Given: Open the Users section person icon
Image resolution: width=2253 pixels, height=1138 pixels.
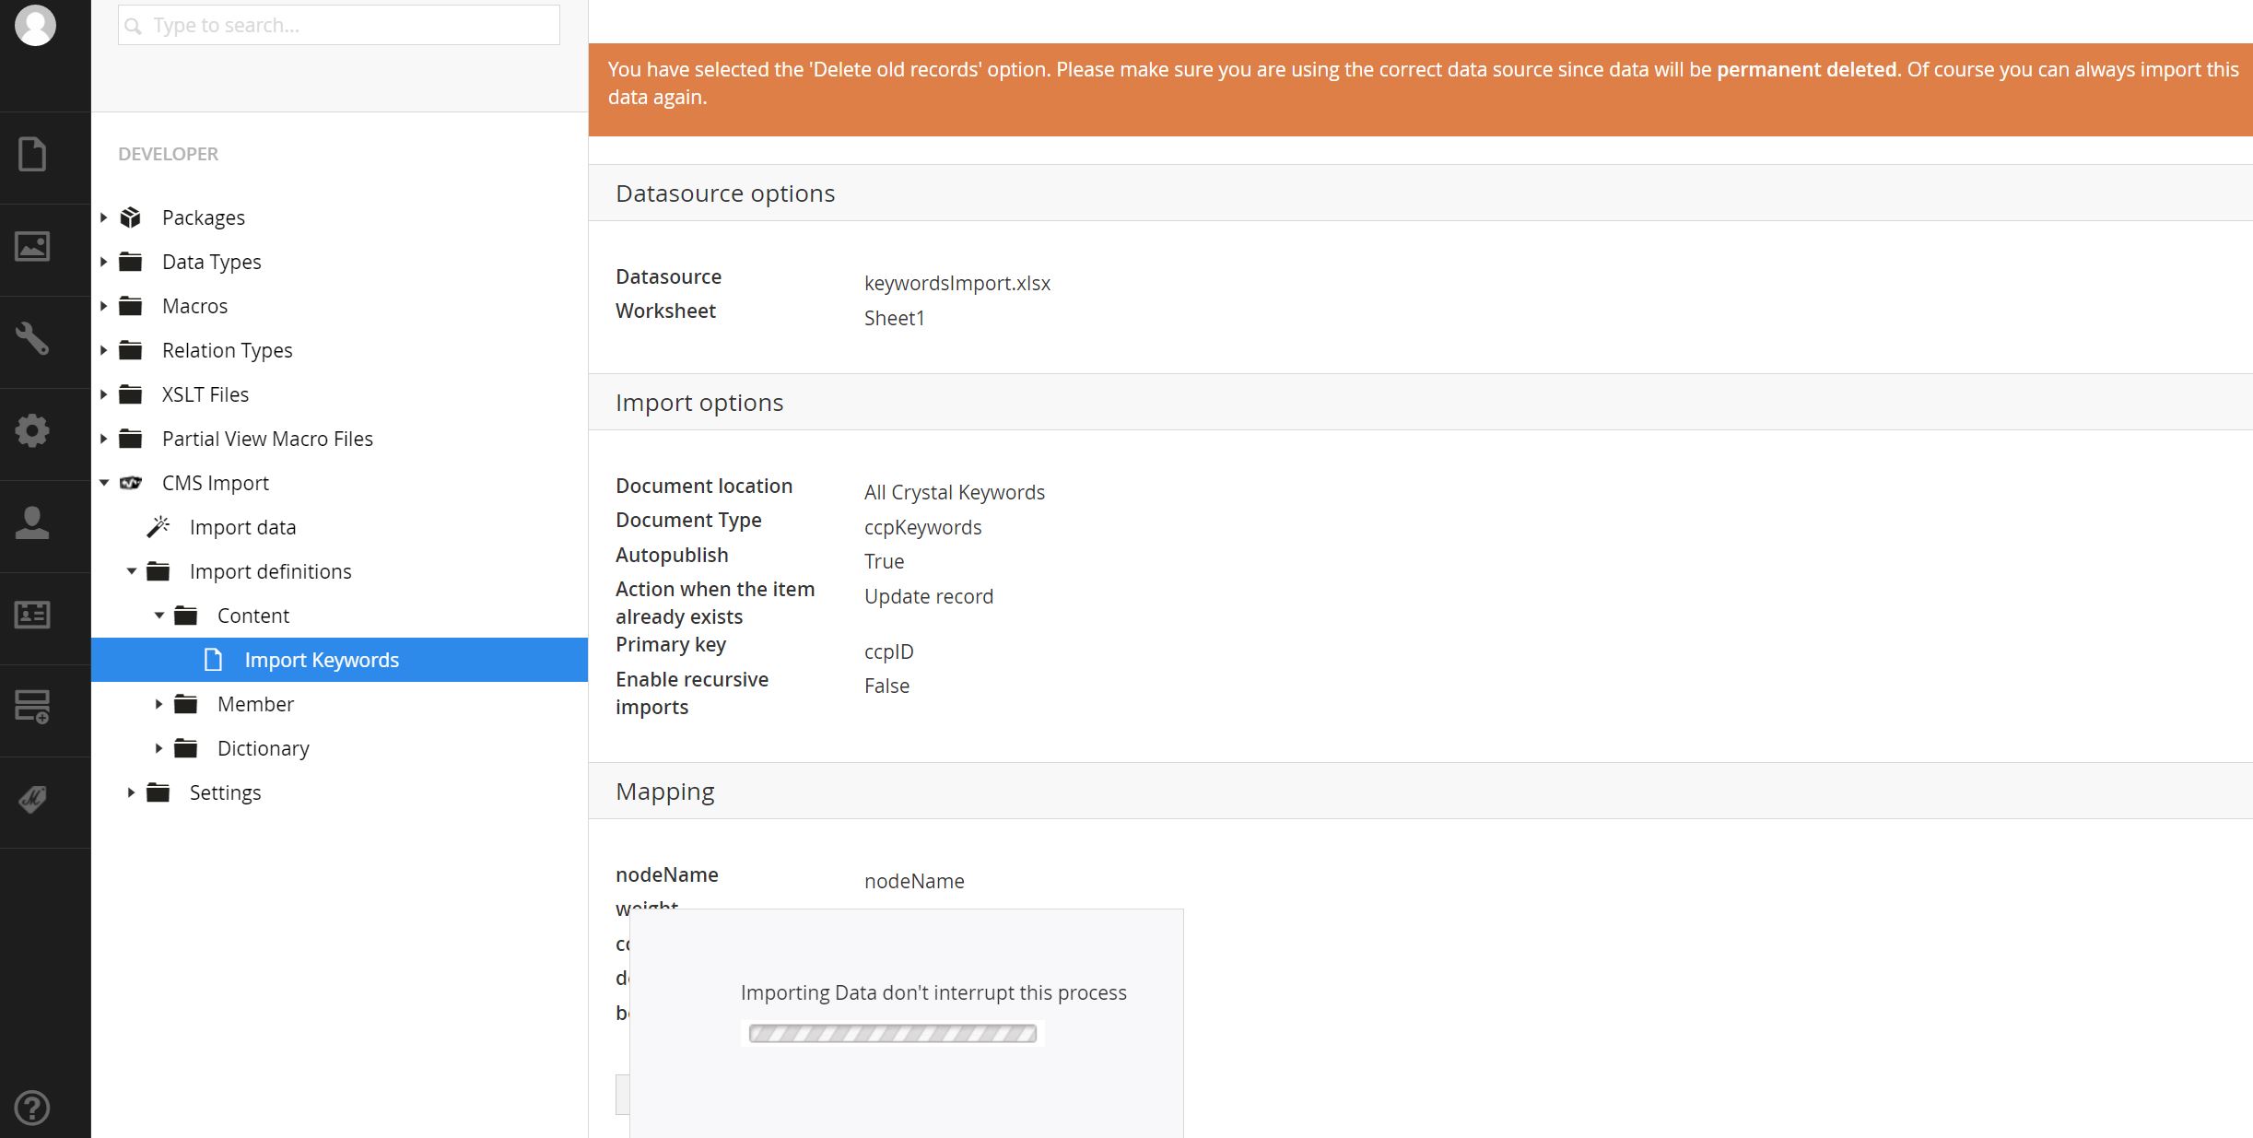Looking at the screenshot, I should point(32,522).
